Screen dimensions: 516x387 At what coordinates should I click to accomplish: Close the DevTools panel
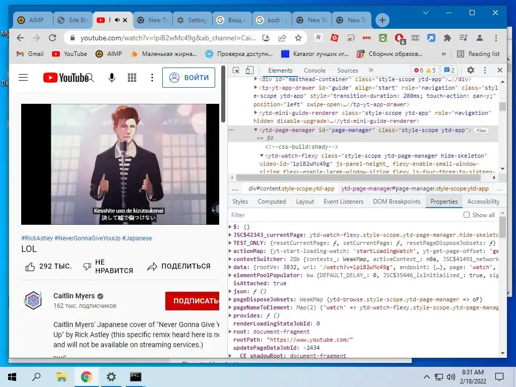(x=499, y=70)
